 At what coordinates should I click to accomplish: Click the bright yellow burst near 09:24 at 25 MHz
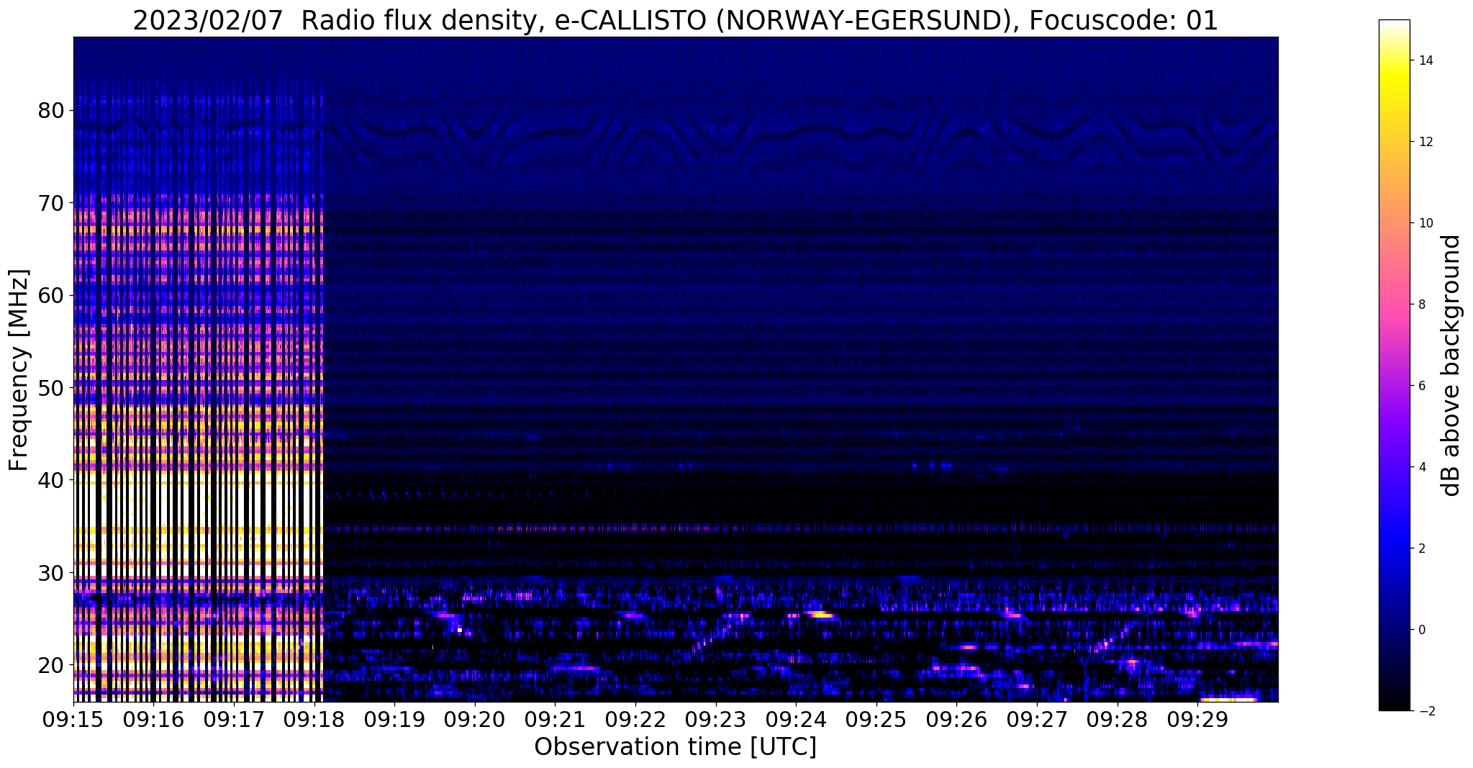coord(820,615)
